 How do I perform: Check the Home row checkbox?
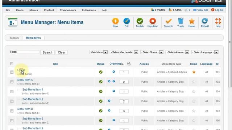point(12,72)
